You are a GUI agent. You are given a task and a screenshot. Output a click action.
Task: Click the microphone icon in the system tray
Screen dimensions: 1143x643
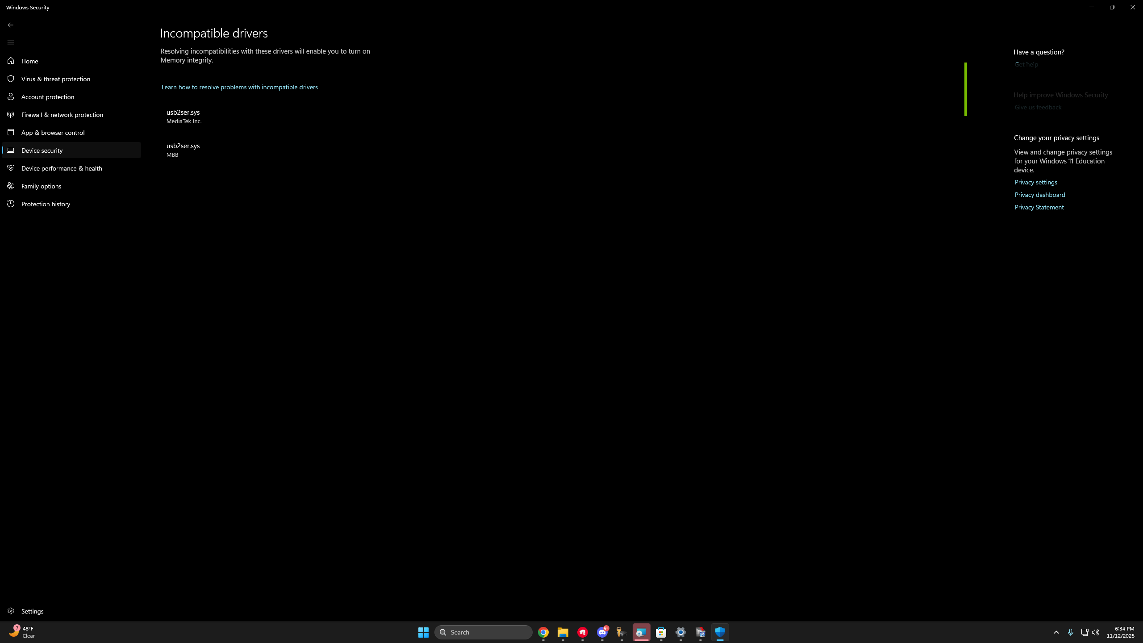[1071, 632]
